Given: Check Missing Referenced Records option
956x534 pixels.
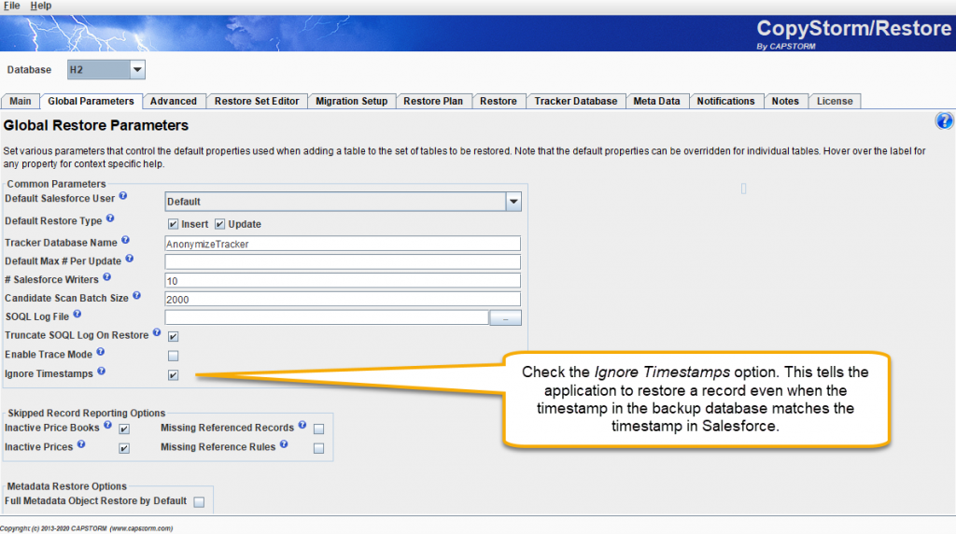Looking at the screenshot, I should point(319,429).
